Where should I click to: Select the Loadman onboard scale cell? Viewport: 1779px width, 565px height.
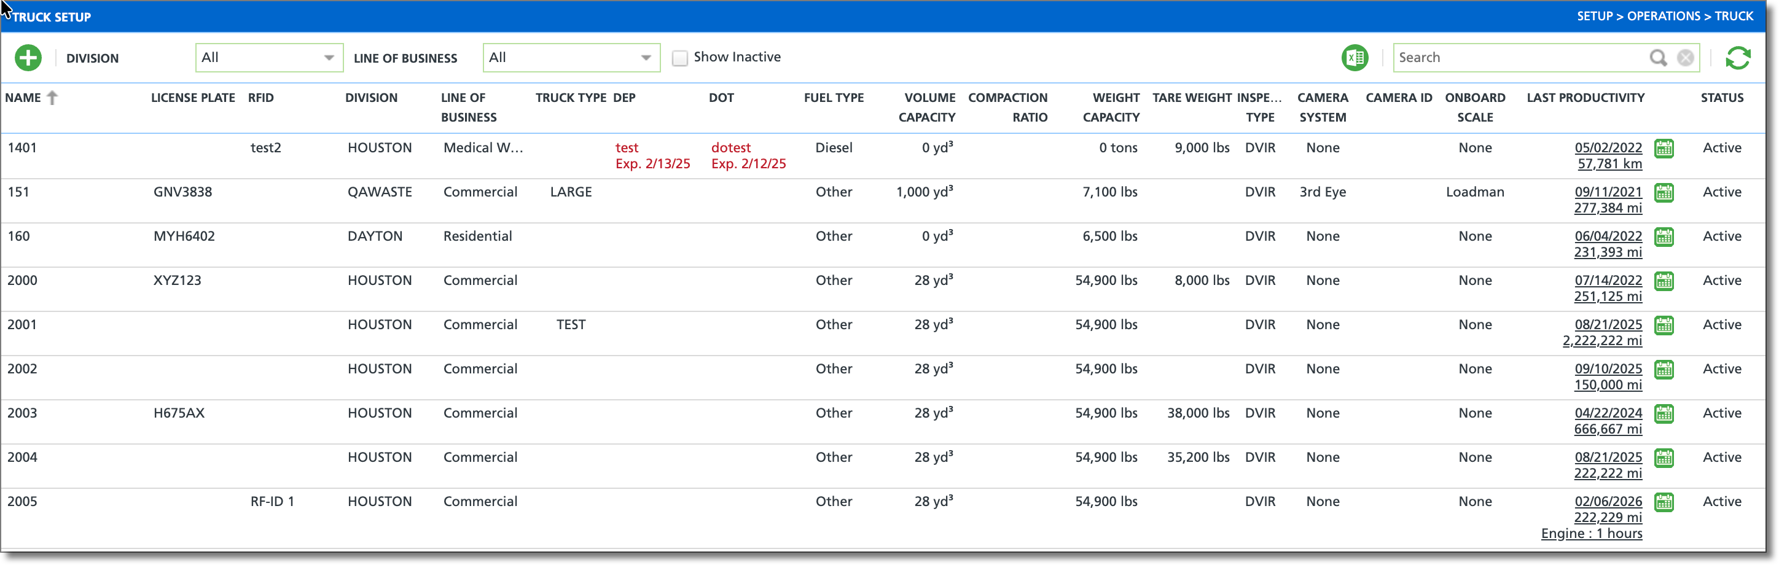pos(1474,192)
